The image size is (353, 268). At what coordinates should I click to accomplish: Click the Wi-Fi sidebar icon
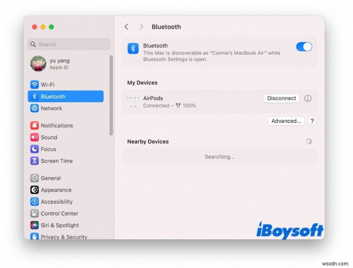pos(34,85)
